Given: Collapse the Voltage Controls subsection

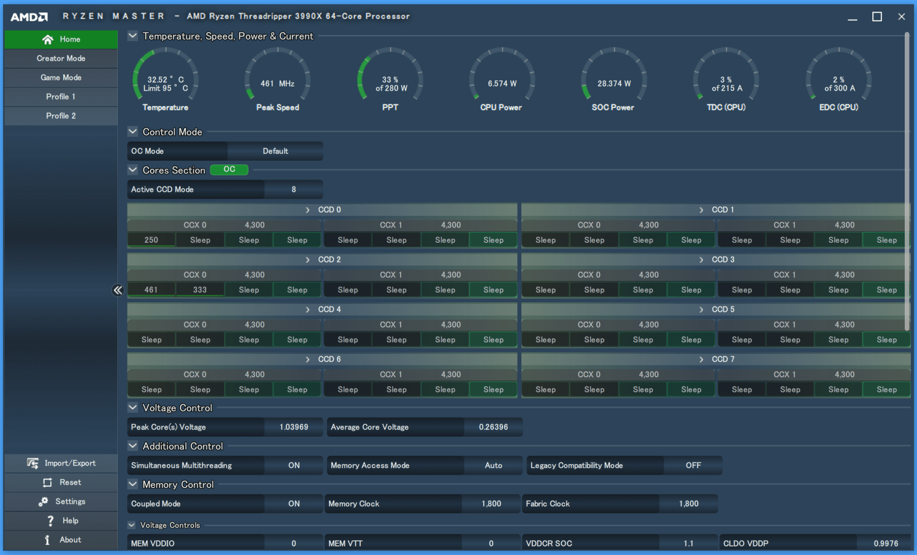Looking at the screenshot, I should click(131, 525).
